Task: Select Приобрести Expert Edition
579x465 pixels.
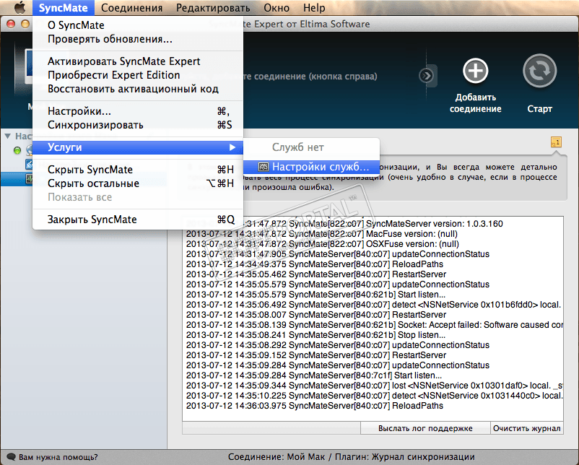Action: pyautogui.click(x=138, y=75)
